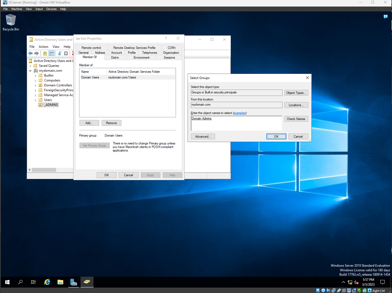Viewport: 392px width, 293px height.
Task: Click the Check Names button
Action: point(296,119)
